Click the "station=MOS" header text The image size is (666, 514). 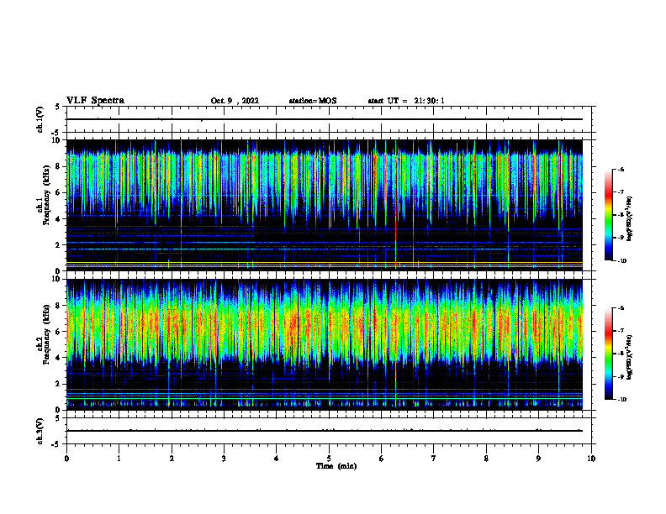(x=313, y=101)
